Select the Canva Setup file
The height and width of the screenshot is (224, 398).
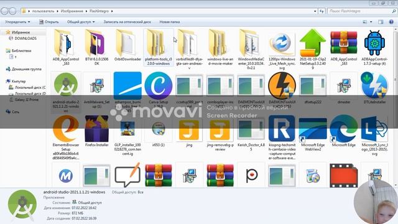click(159, 90)
